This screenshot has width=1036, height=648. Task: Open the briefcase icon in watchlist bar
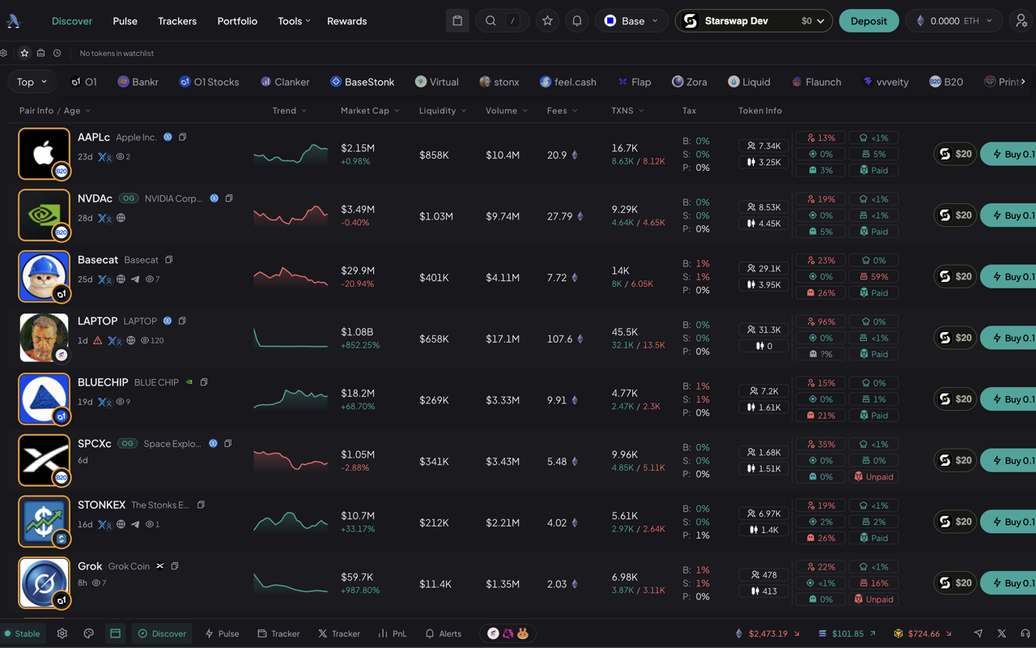coord(40,53)
